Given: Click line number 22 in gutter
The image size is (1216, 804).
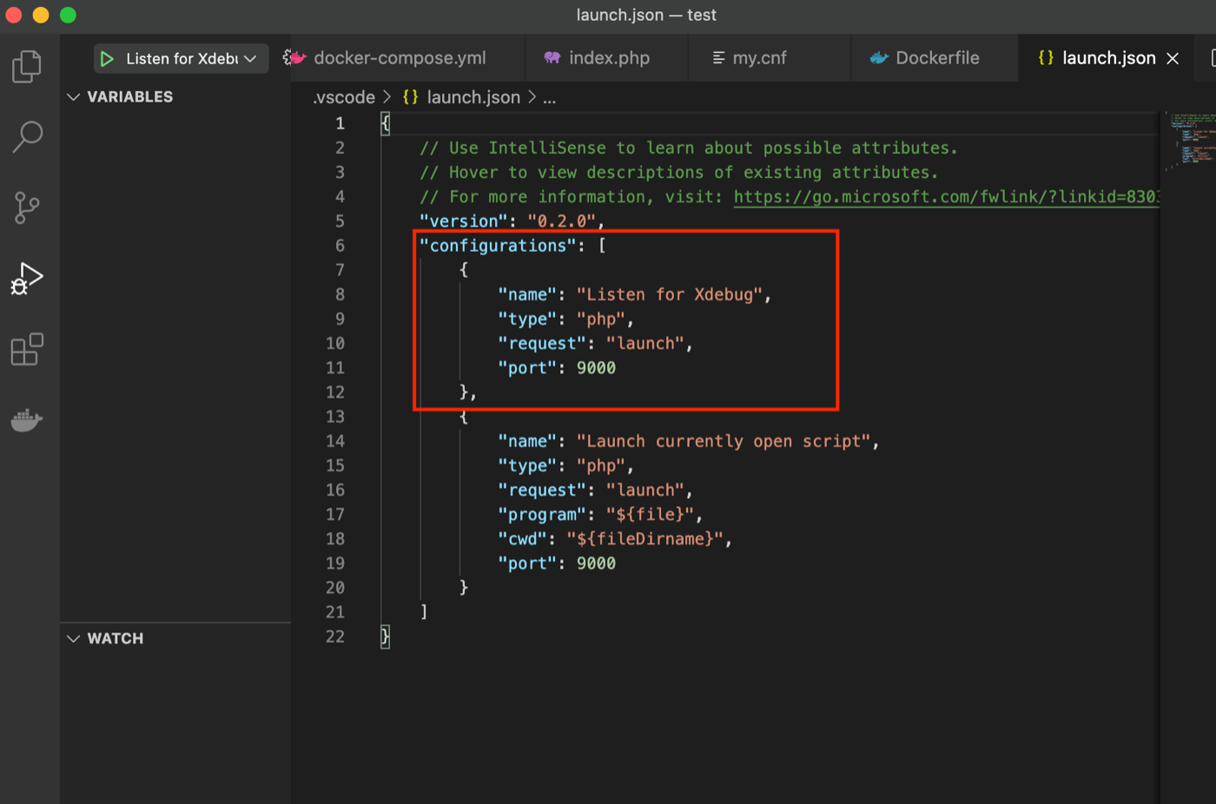Looking at the screenshot, I should 334,636.
